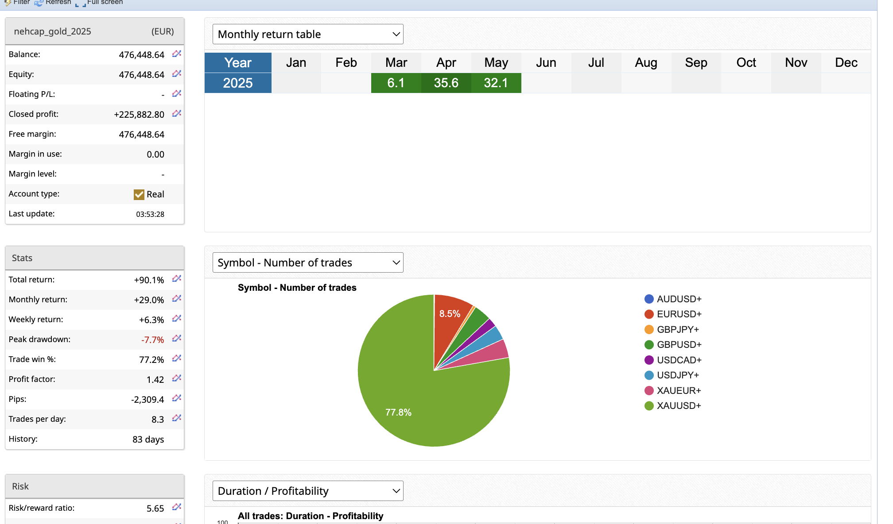Click Trades per day chart icon
The height and width of the screenshot is (524, 893).
click(x=176, y=418)
